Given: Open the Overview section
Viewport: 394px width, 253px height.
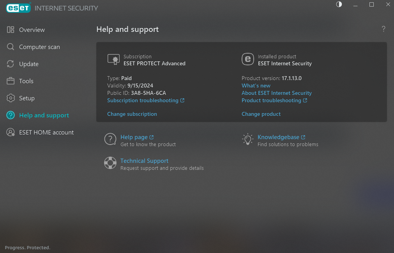Looking at the screenshot, I should [x=32, y=30].
